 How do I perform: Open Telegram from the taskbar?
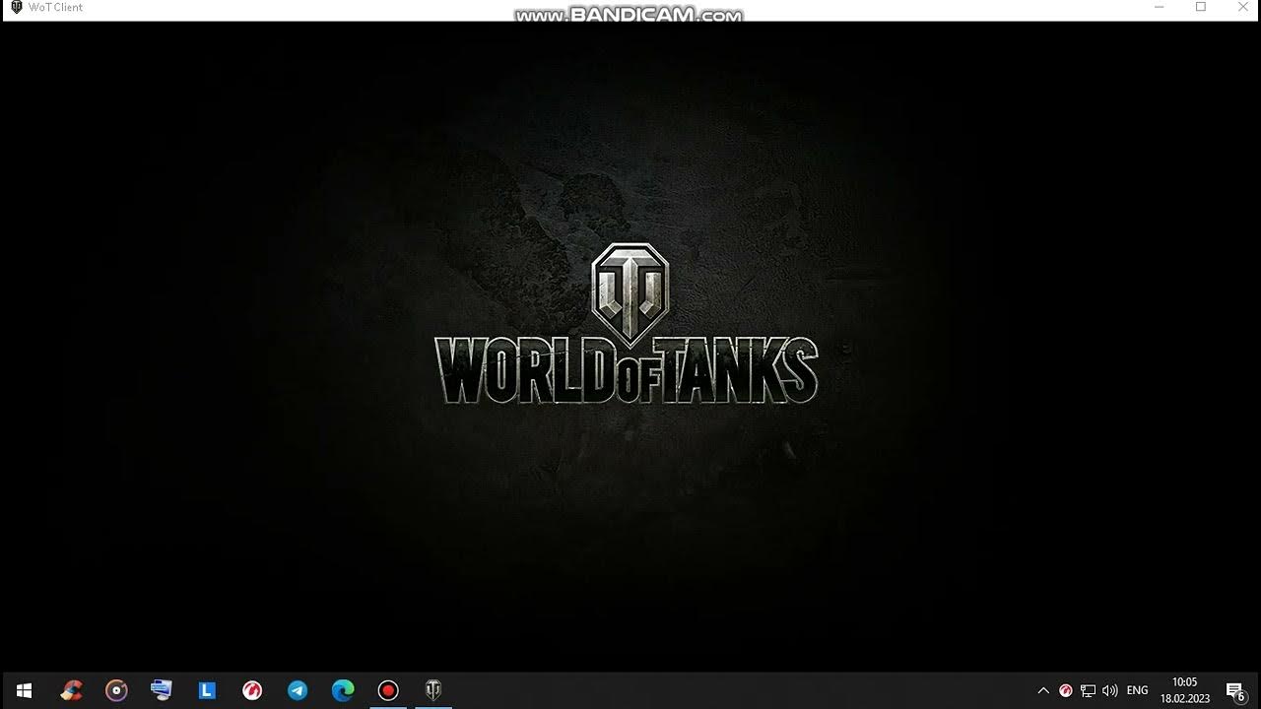pyautogui.click(x=298, y=690)
